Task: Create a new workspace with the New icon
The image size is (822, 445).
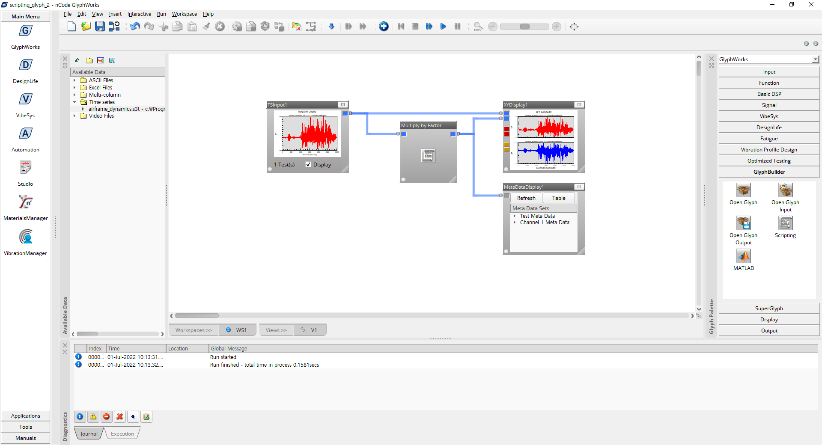Action: [x=71, y=27]
